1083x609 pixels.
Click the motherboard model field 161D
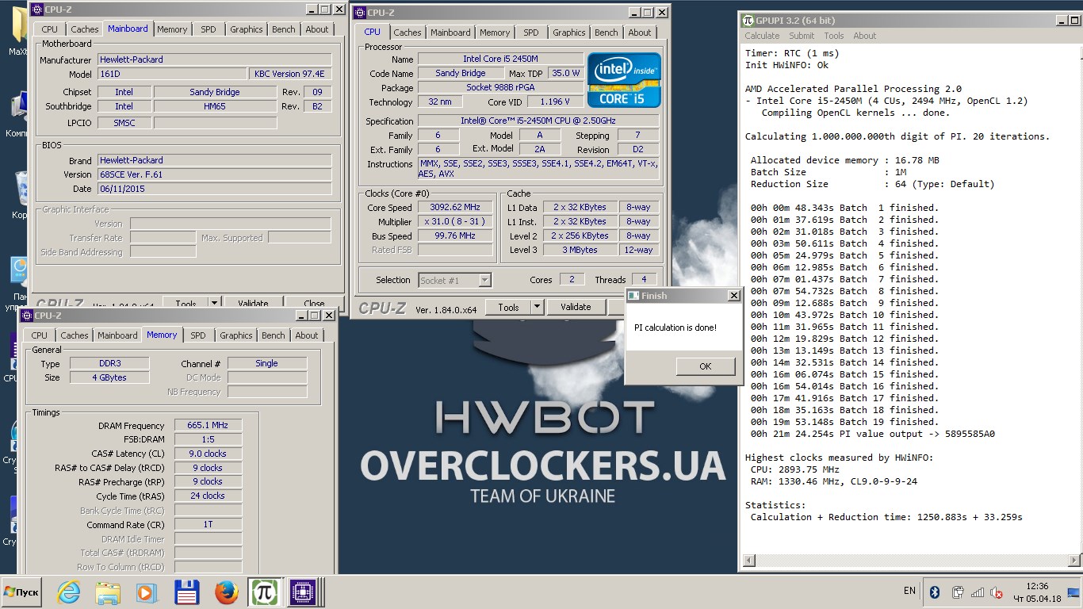pos(171,74)
